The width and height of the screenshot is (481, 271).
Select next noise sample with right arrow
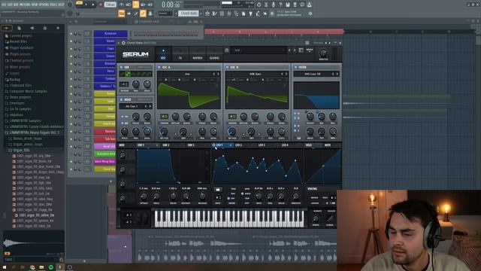pos(150,106)
